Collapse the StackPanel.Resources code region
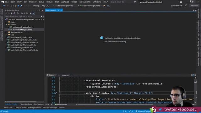Image resolution: width=201 pixels, height=113 pixels. (x=59, y=81)
